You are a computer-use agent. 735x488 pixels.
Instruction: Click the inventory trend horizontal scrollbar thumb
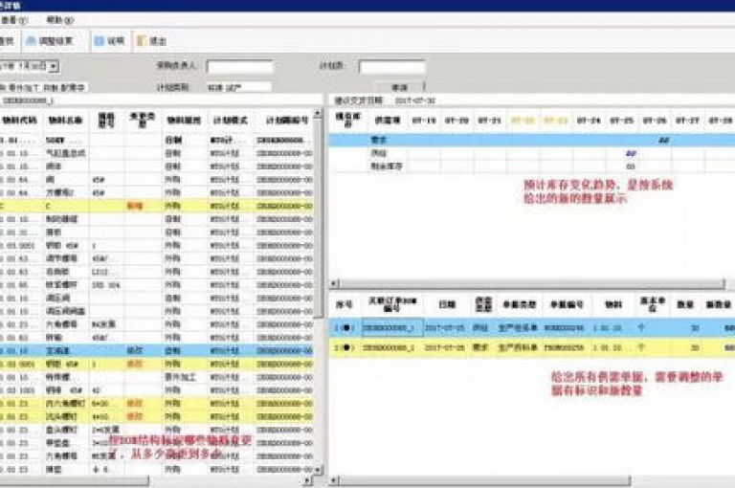click(x=531, y=283)
